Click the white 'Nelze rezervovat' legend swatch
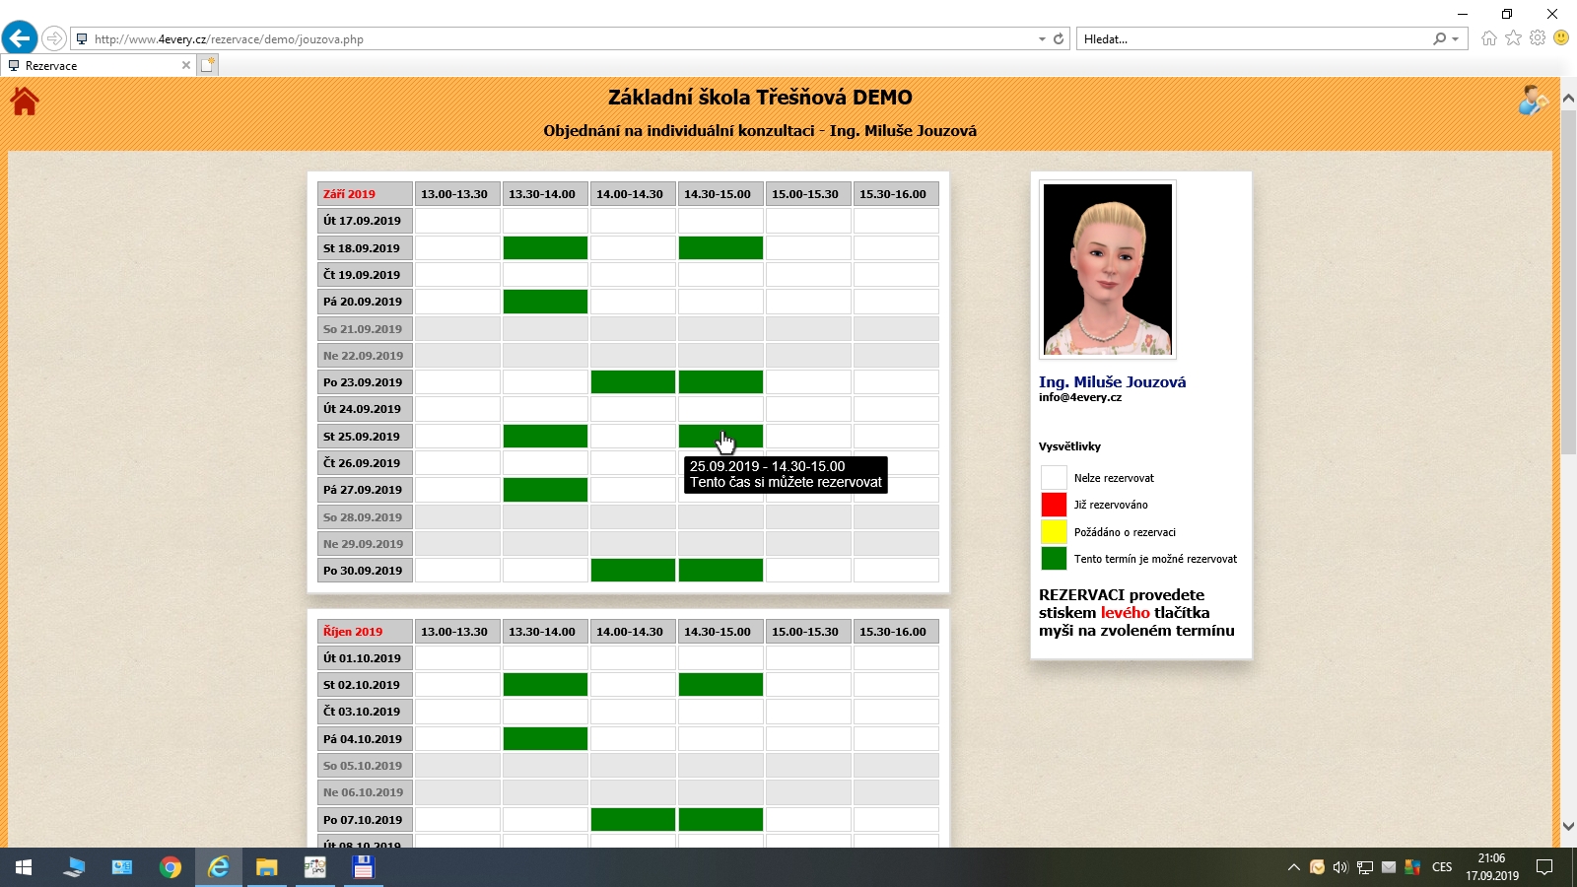Viewport: 1577px width, 887px height. coord(1054,477)
